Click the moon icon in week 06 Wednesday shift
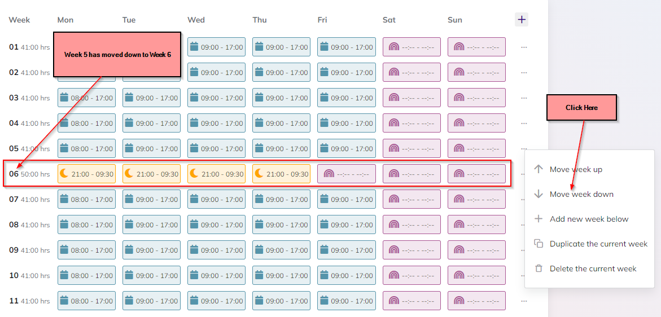The image size is (661, 317). [x=194, y=173]
